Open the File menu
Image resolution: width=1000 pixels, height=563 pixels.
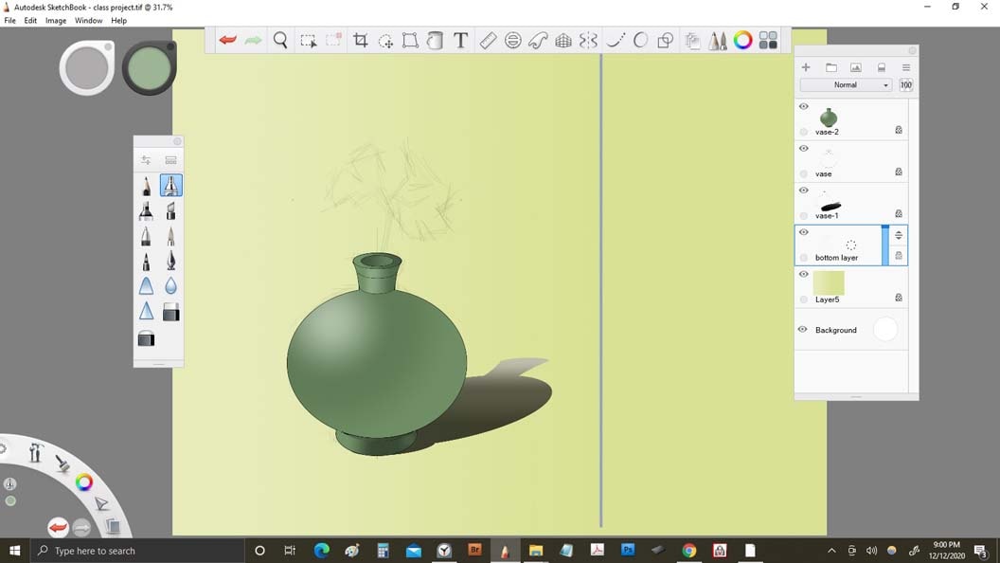[x=10, y=21]
